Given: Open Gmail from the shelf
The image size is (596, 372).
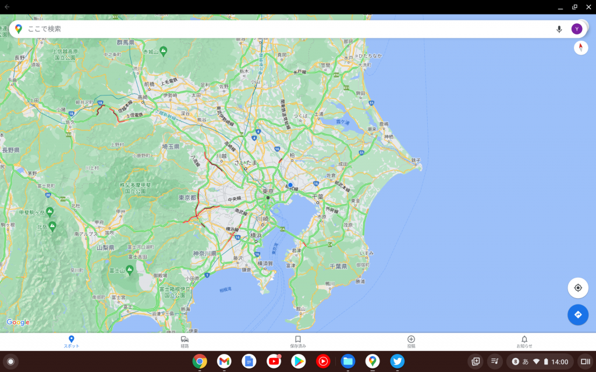Looking at the screenshot, I should 224,362.
